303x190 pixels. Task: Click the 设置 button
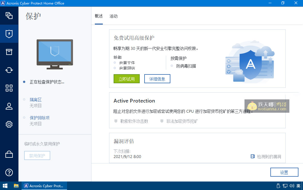284,172
